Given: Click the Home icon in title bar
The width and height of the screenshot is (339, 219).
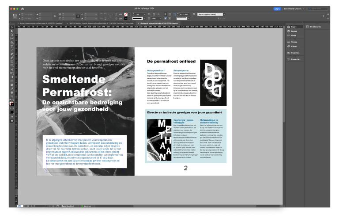Looking at the screenshot, I should [x=23, y=8].
